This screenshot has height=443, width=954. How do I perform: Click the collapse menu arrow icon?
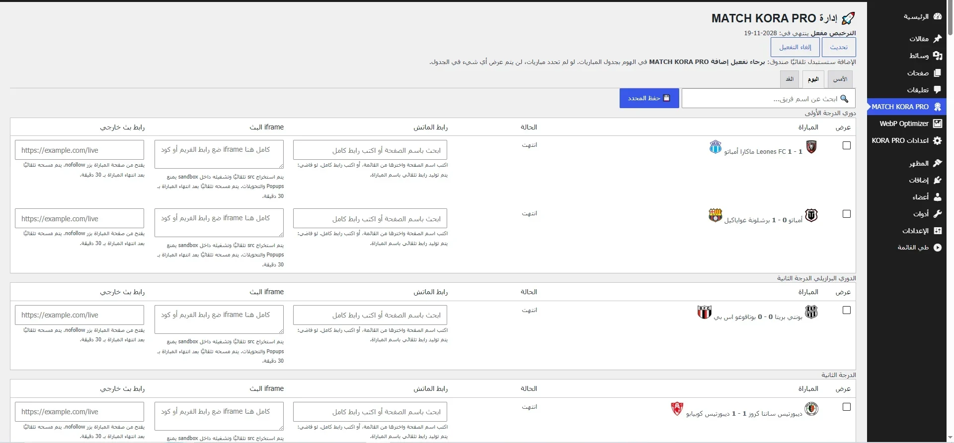pos(938,248)
